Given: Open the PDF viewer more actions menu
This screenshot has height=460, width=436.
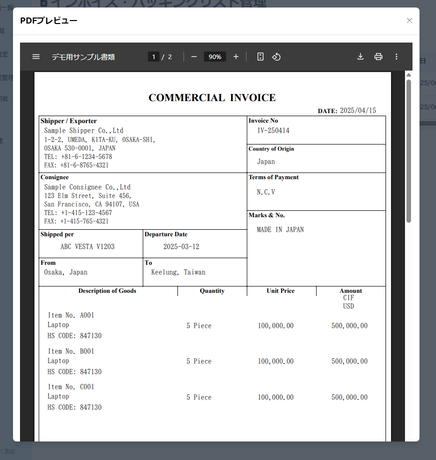Looking at the screenshot, I should [396, 57].
